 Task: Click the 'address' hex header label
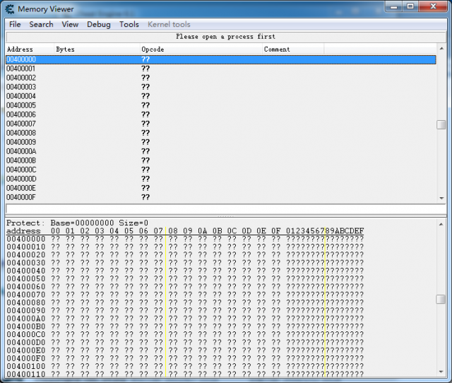tap(23, 231)
